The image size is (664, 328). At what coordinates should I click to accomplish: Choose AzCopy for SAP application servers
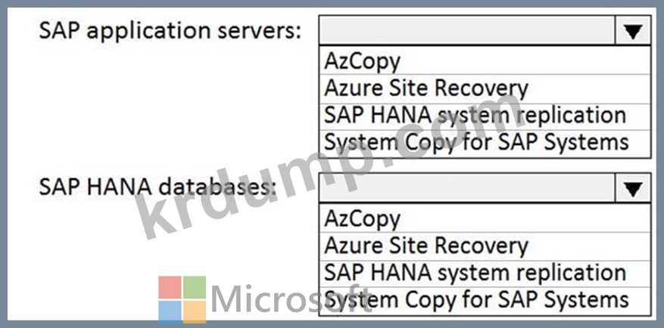pos(485,61)
